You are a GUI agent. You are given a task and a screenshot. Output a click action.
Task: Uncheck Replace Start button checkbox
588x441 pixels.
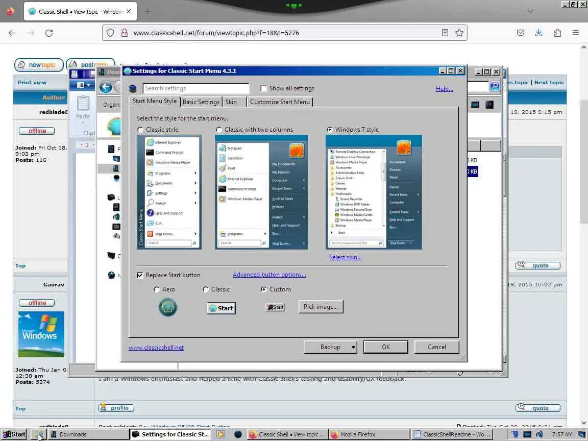(140, 275)
